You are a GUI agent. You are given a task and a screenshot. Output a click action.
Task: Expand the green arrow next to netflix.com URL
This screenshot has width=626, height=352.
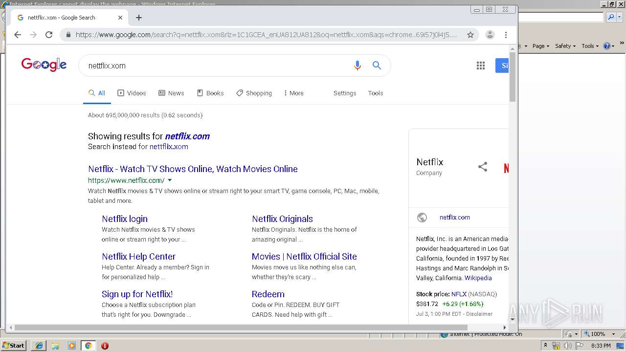click(170, 180)
